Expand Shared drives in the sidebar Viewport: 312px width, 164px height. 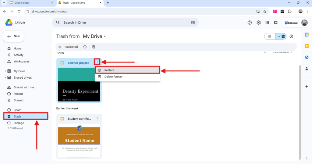[x=5, y=78]
